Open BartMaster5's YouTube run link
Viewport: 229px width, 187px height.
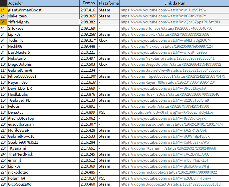164,52
